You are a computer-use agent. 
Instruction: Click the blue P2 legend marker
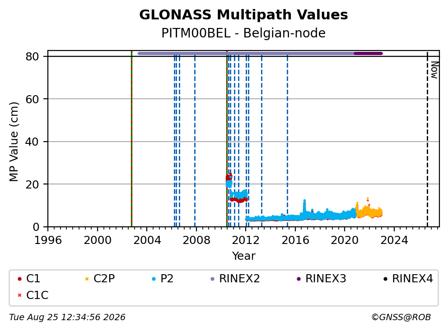154,279
